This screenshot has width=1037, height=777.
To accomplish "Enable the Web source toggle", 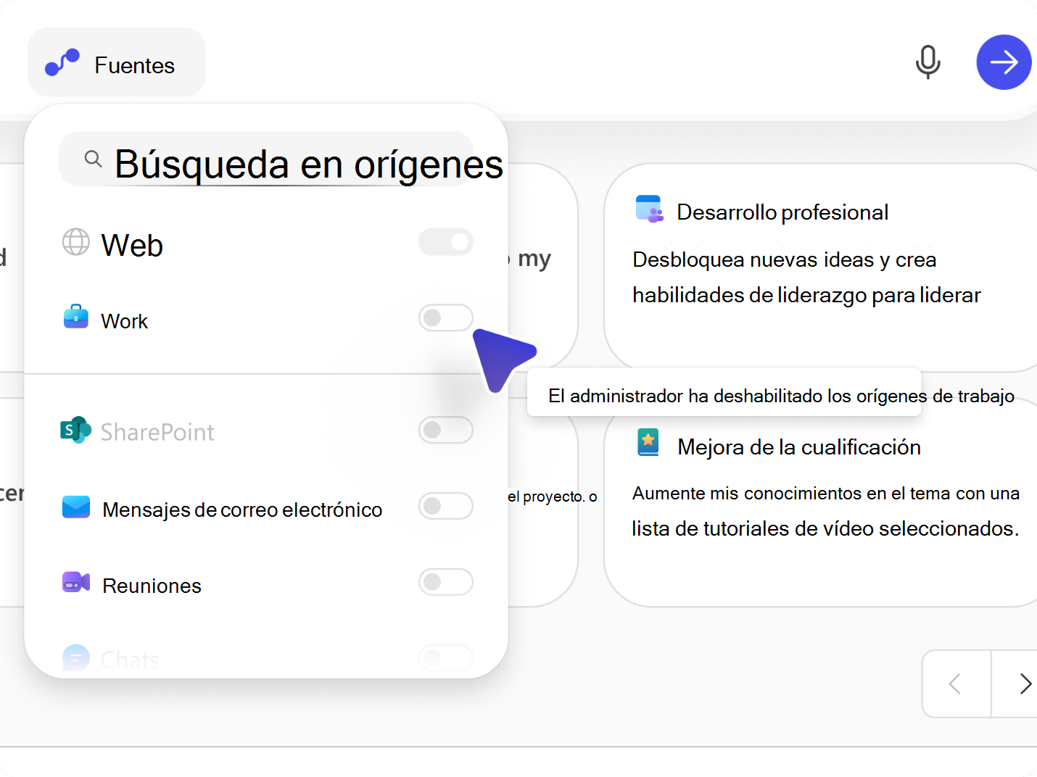I will (445, 242).
